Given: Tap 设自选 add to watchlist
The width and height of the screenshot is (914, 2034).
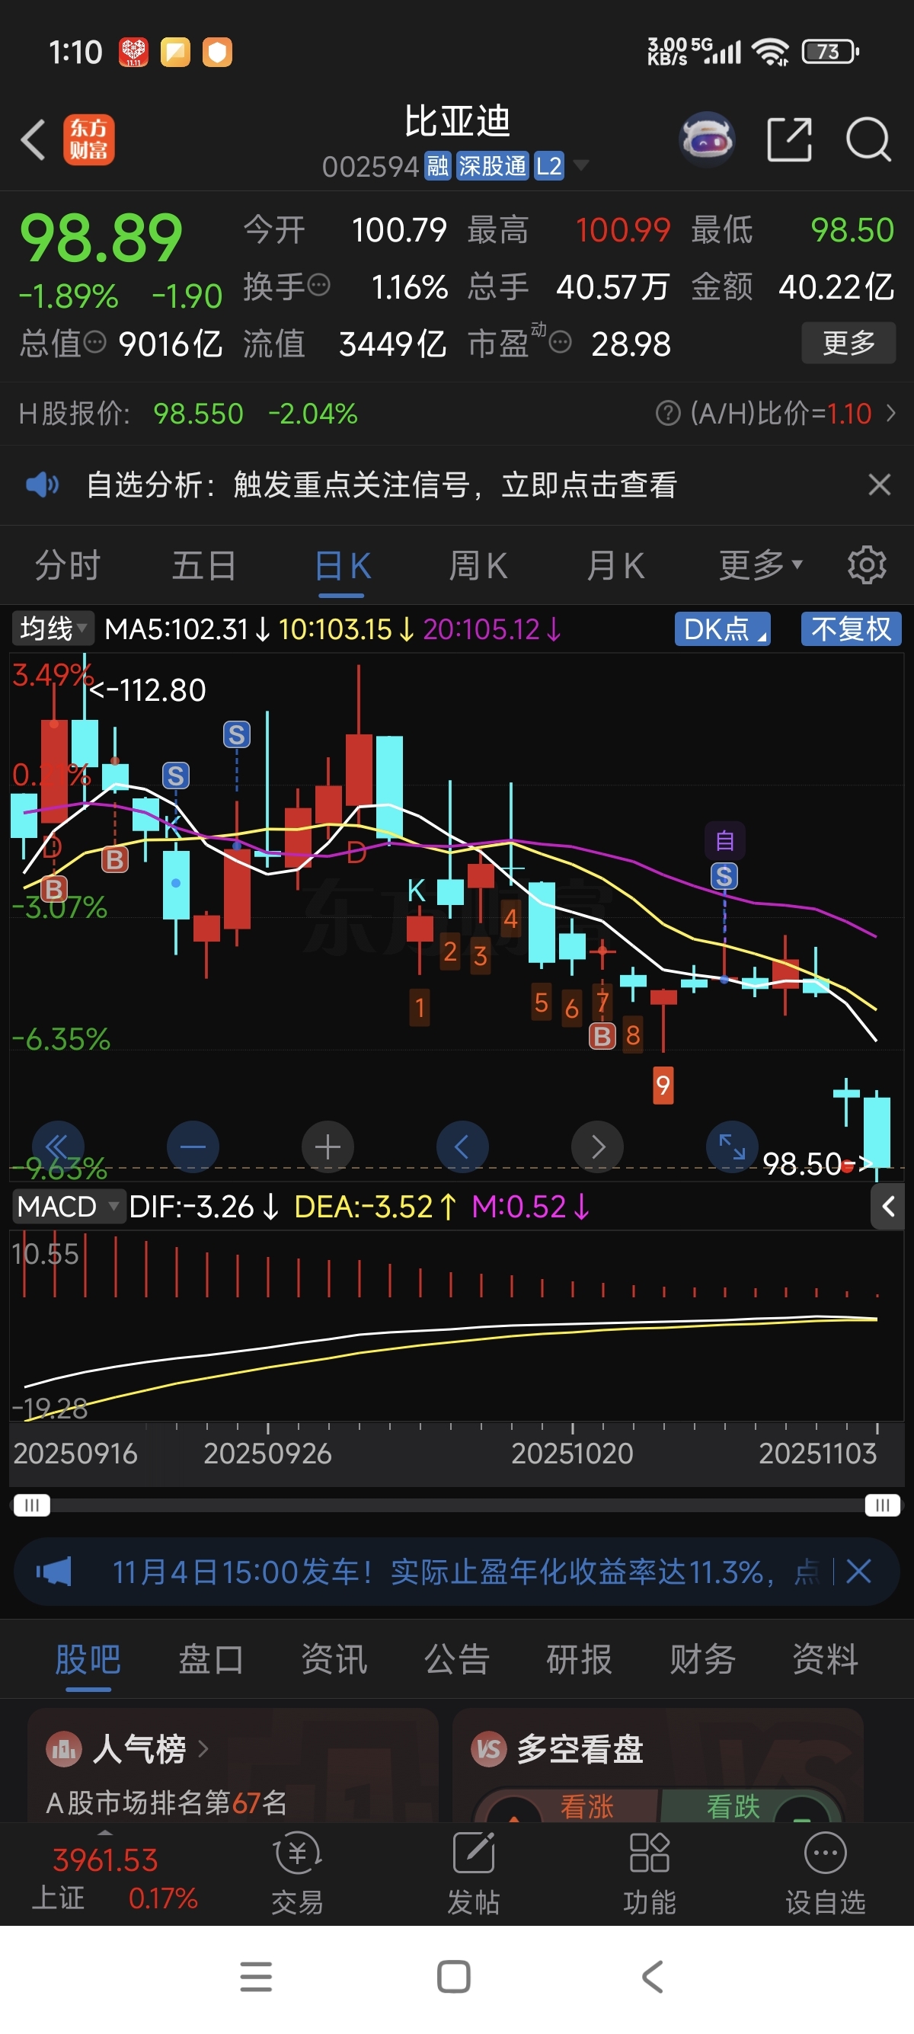Looking at the screenshot, I should pyautogui.click(x=826, y=1873).
